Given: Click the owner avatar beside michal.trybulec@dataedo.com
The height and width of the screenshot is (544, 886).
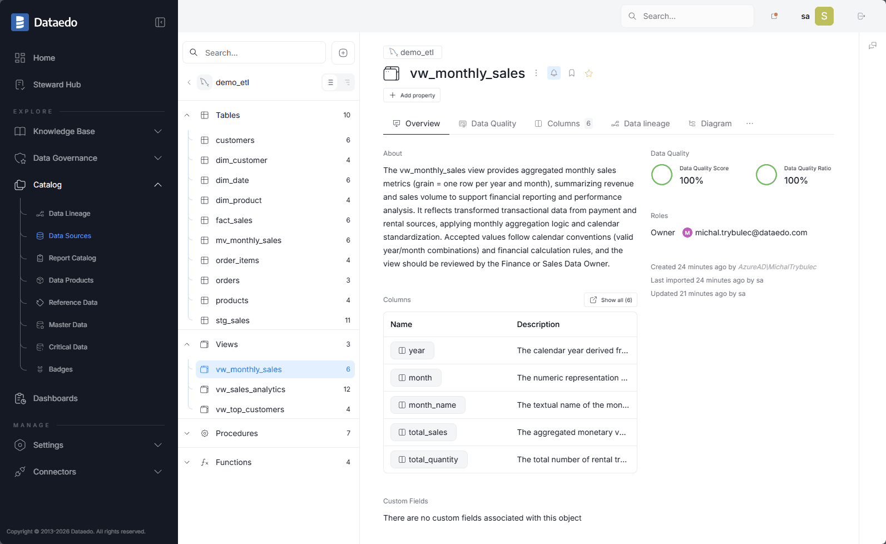Looking at the screenshot, I should click(687, 233).
